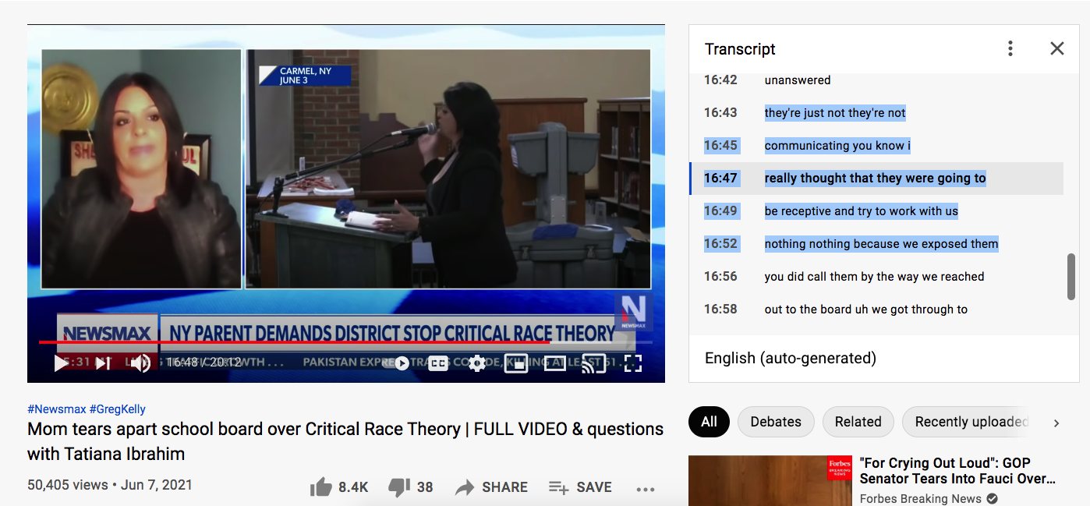Click timestamp 16:42 in transcript

pyautogui.click(x=720, y=80)
